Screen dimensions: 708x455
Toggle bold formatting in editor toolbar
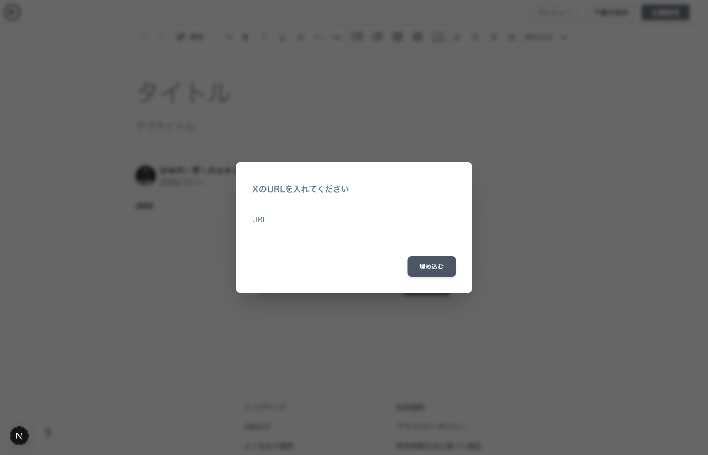(245, 37)
